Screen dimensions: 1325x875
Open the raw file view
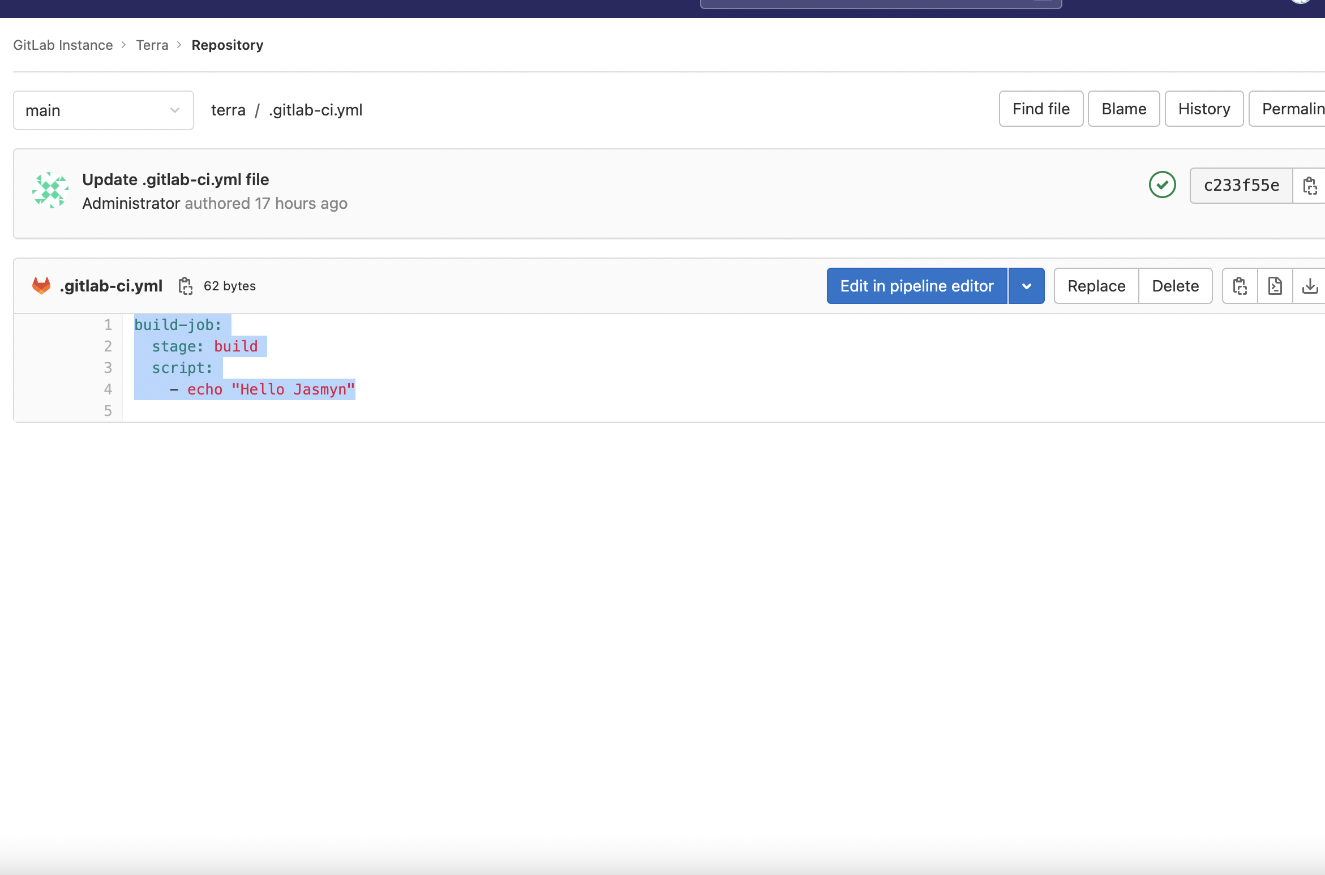pyautogui.click(x=1275, y=286)
